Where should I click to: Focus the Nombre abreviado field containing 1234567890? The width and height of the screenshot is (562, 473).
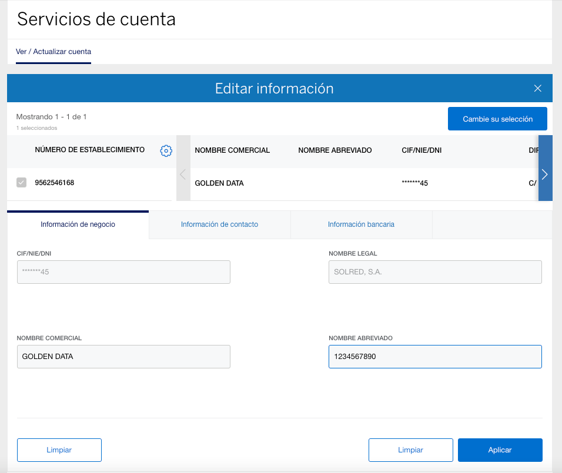pyautogui.click(x=435, y=357)
